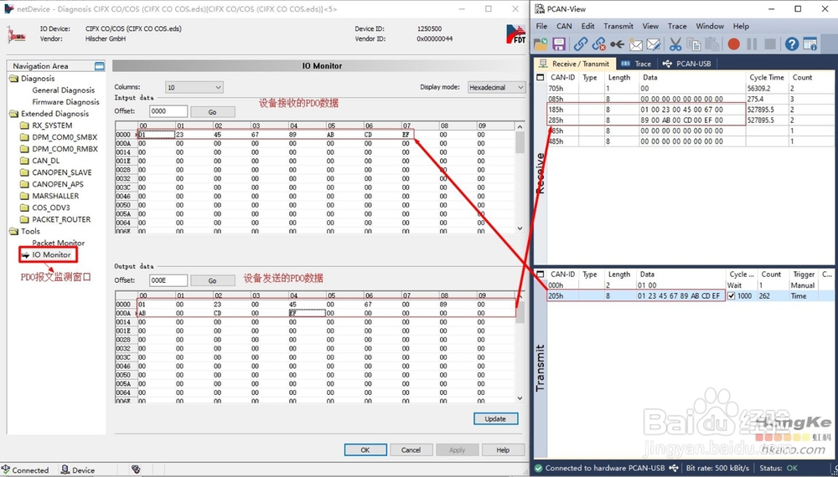Click the Update button
This screenshot has height=477, width=838.
(495, 419)
